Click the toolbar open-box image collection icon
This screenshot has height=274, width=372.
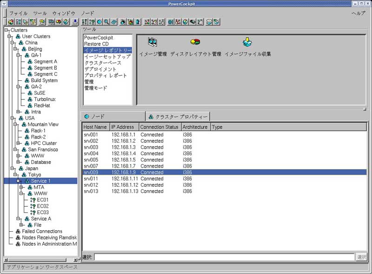click(66, 22)
